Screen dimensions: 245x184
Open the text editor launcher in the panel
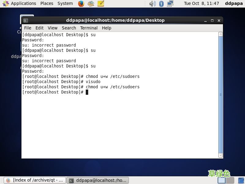click(x=100, y=4)
